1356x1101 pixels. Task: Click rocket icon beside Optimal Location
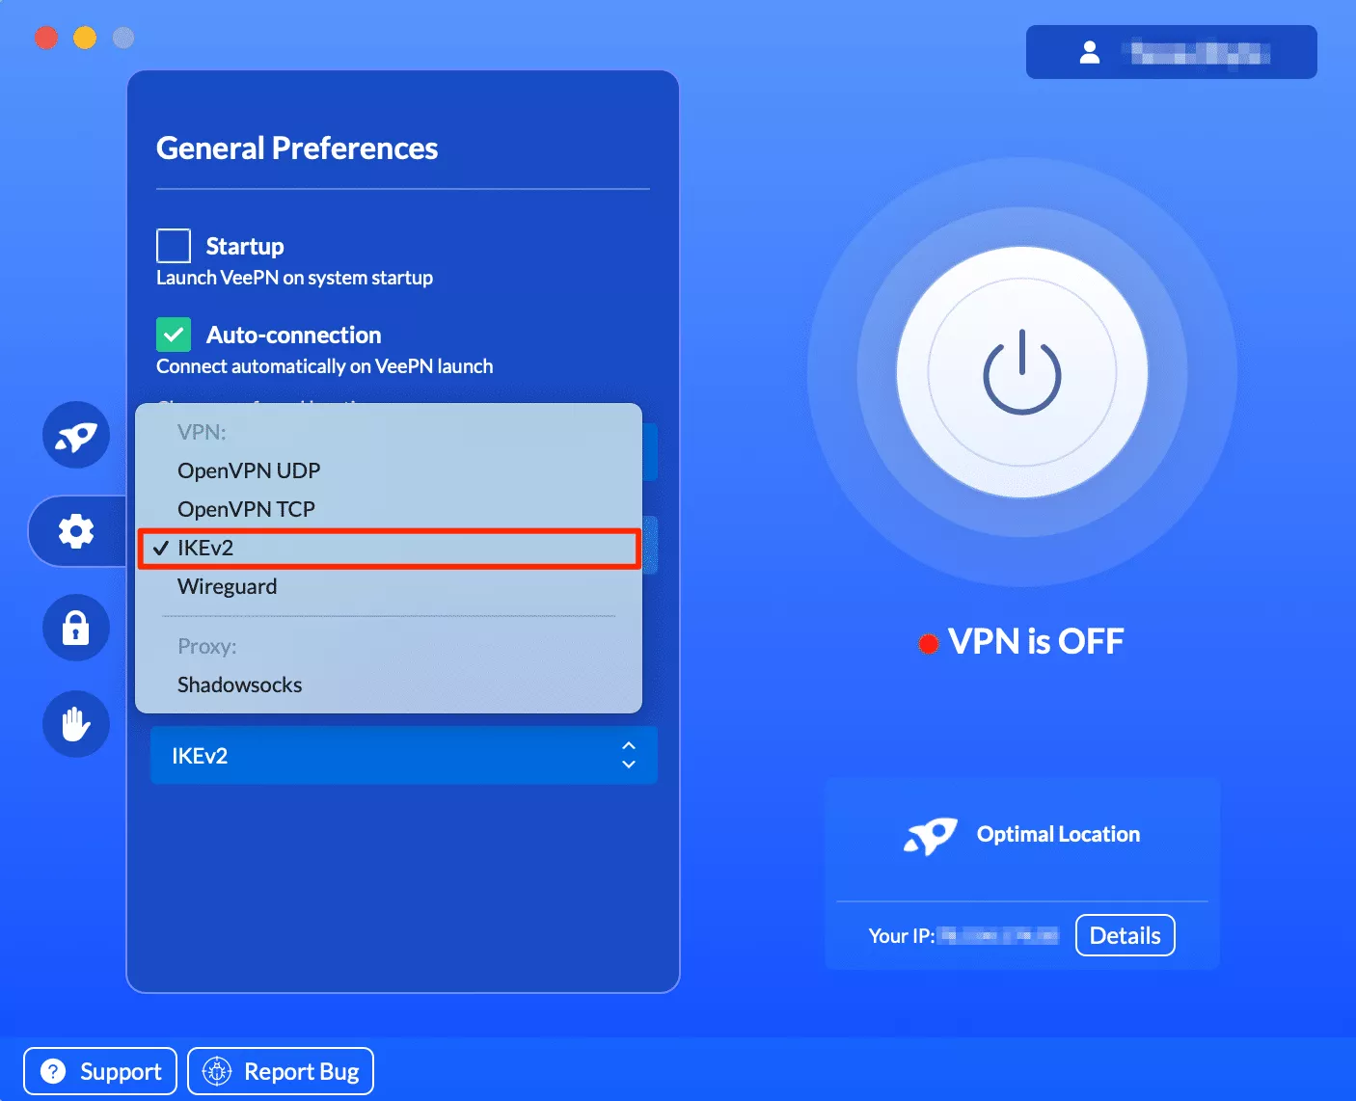point(931,835)
